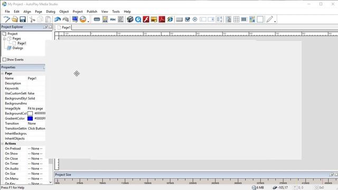Insert a PDF object
Screen dimensions: 338x190
coord(162,20)
